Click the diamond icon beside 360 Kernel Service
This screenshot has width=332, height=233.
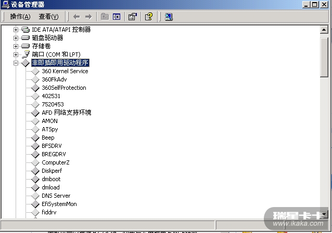click(x=35, y=71)
